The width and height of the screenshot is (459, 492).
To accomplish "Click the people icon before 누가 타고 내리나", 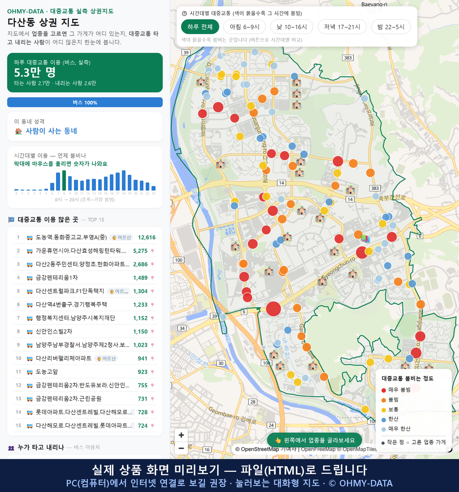I will (11, 448).
